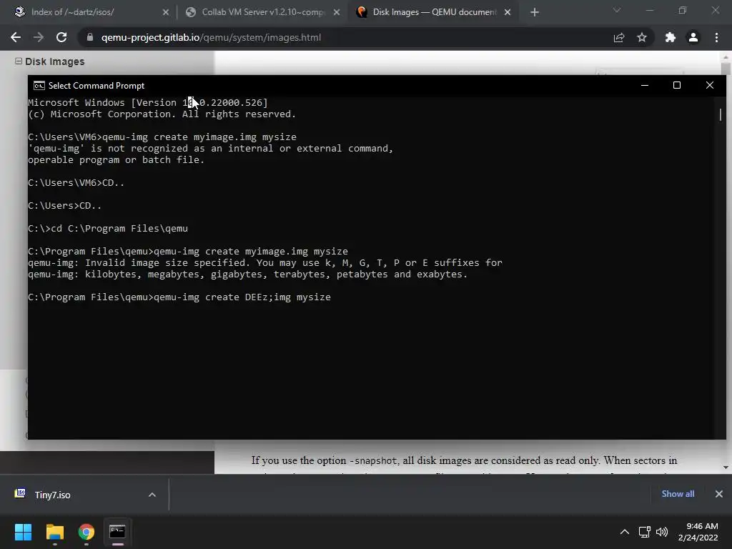Switch to Index of /~dartz/isos/ tab
This screenshot has width=732, height=549.
pos(89,12)
